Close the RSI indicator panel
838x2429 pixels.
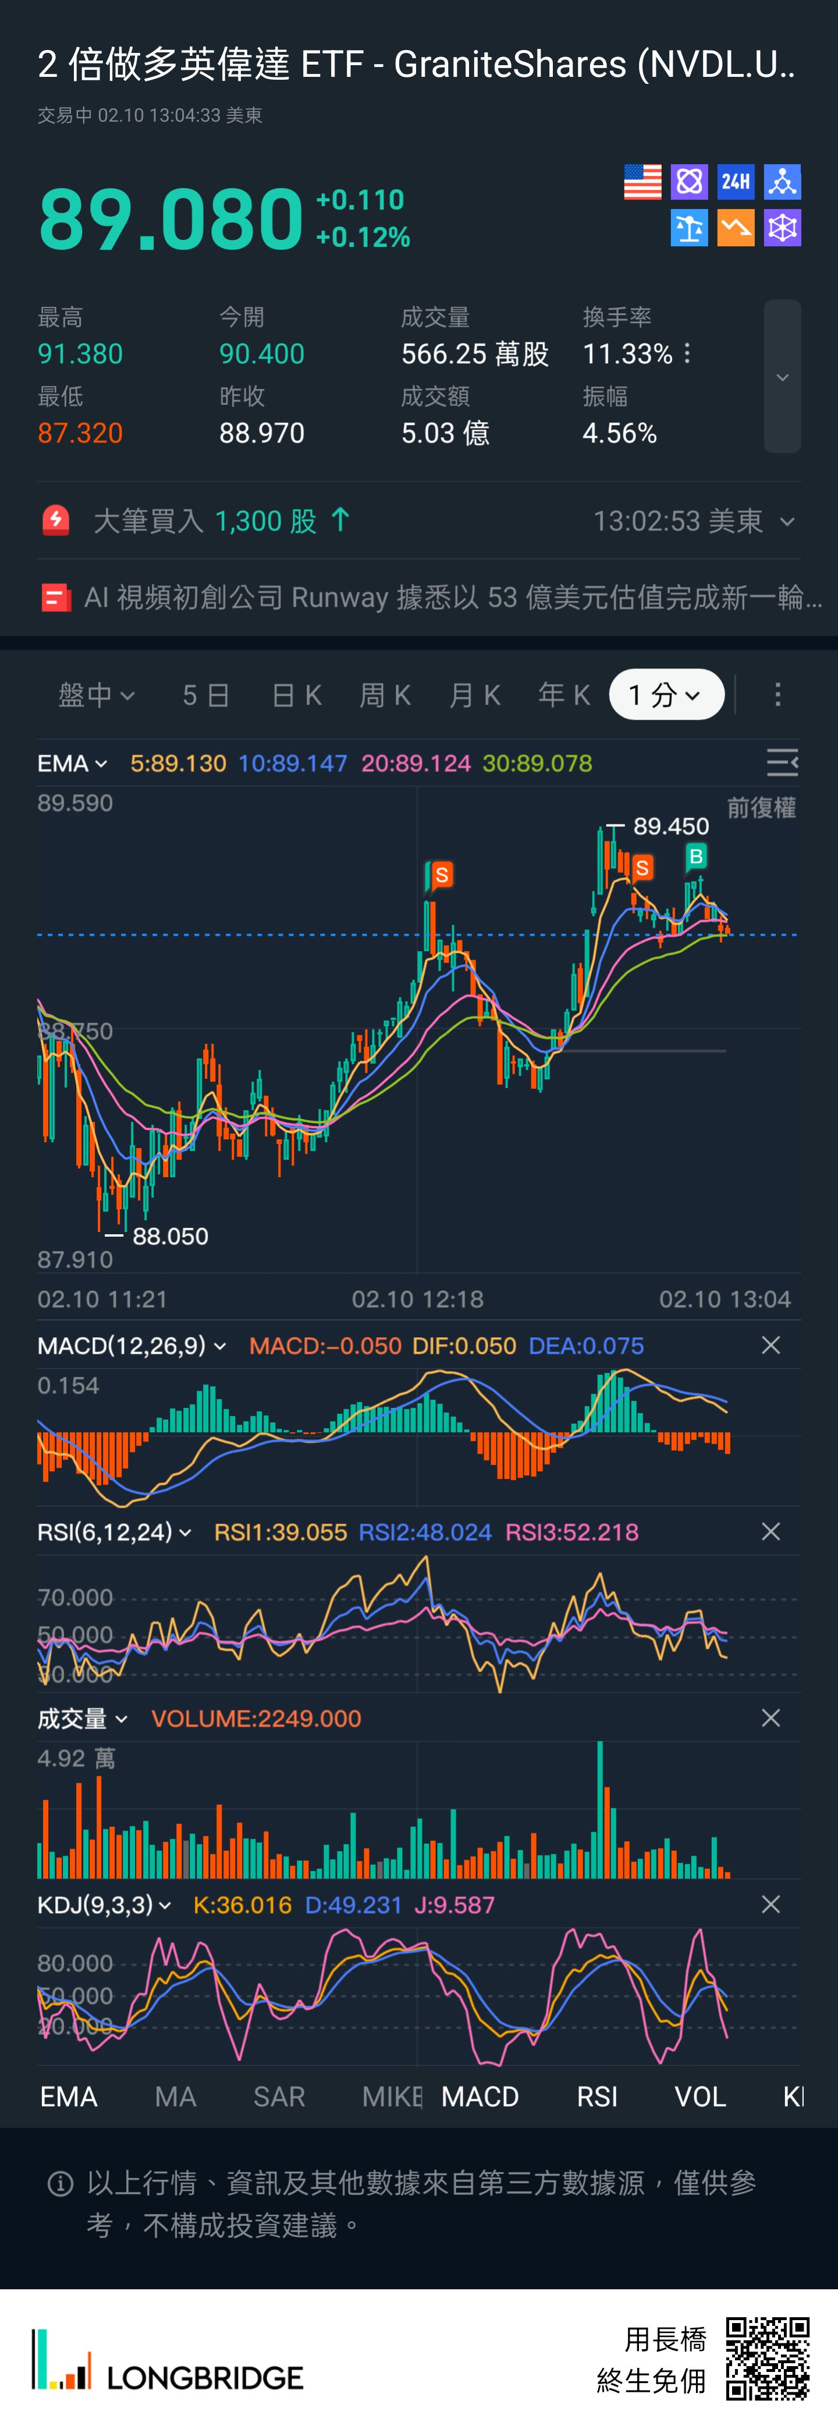770,1531
